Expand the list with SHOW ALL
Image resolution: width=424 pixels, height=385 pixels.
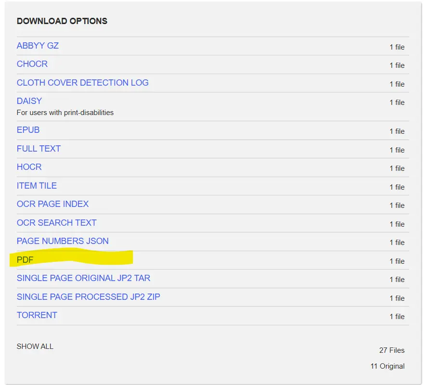point(35,346)
